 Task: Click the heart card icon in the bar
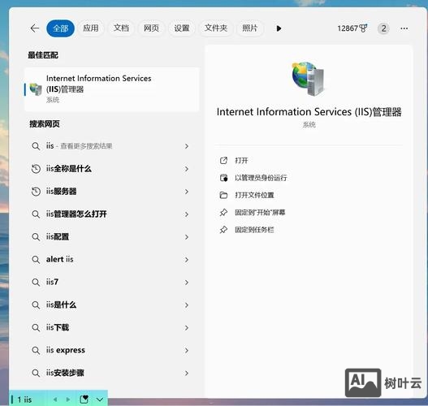pos(84,400)
